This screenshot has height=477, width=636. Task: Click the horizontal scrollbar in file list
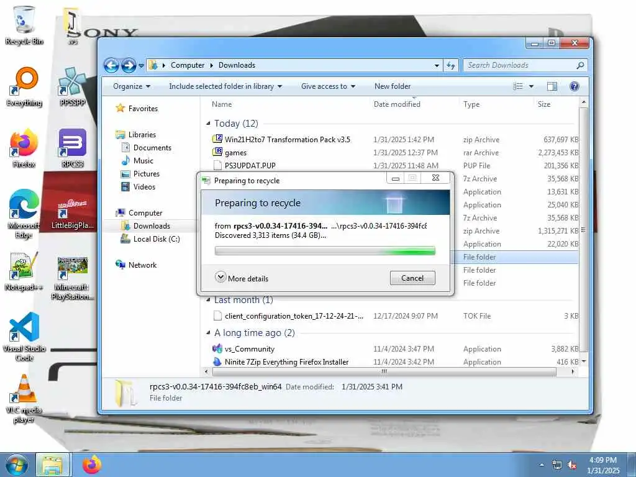[384, 371]
